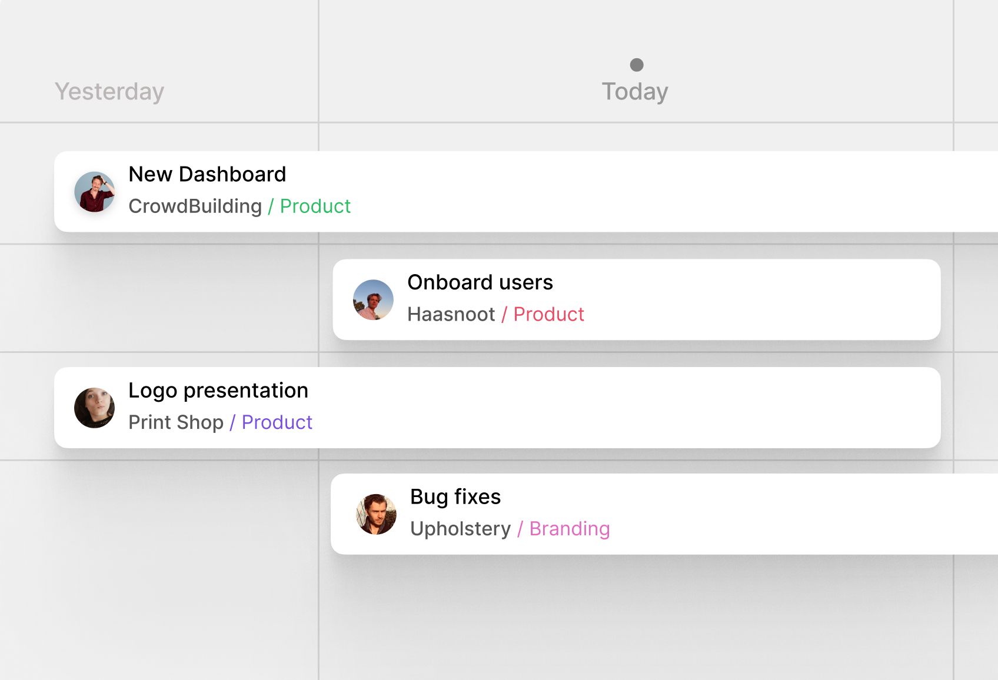Switch to the Yesterday column

pyautogui.click(x=109, y=91)
